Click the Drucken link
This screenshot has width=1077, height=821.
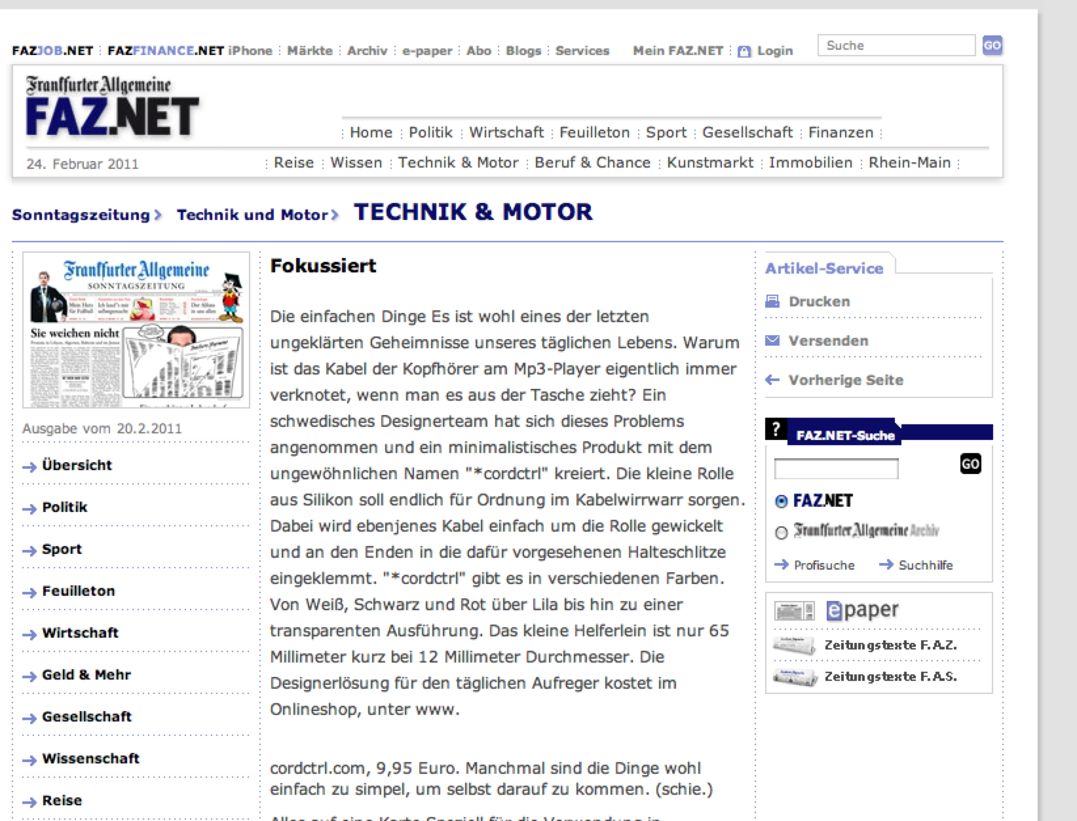coord(819,301)
